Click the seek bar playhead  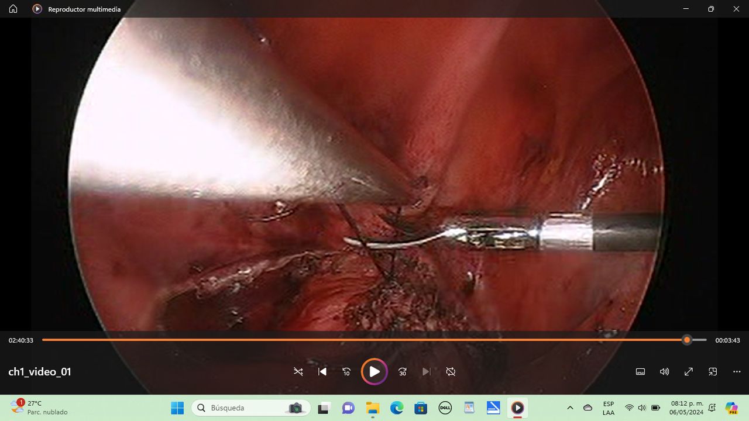[x=687, y=340]
